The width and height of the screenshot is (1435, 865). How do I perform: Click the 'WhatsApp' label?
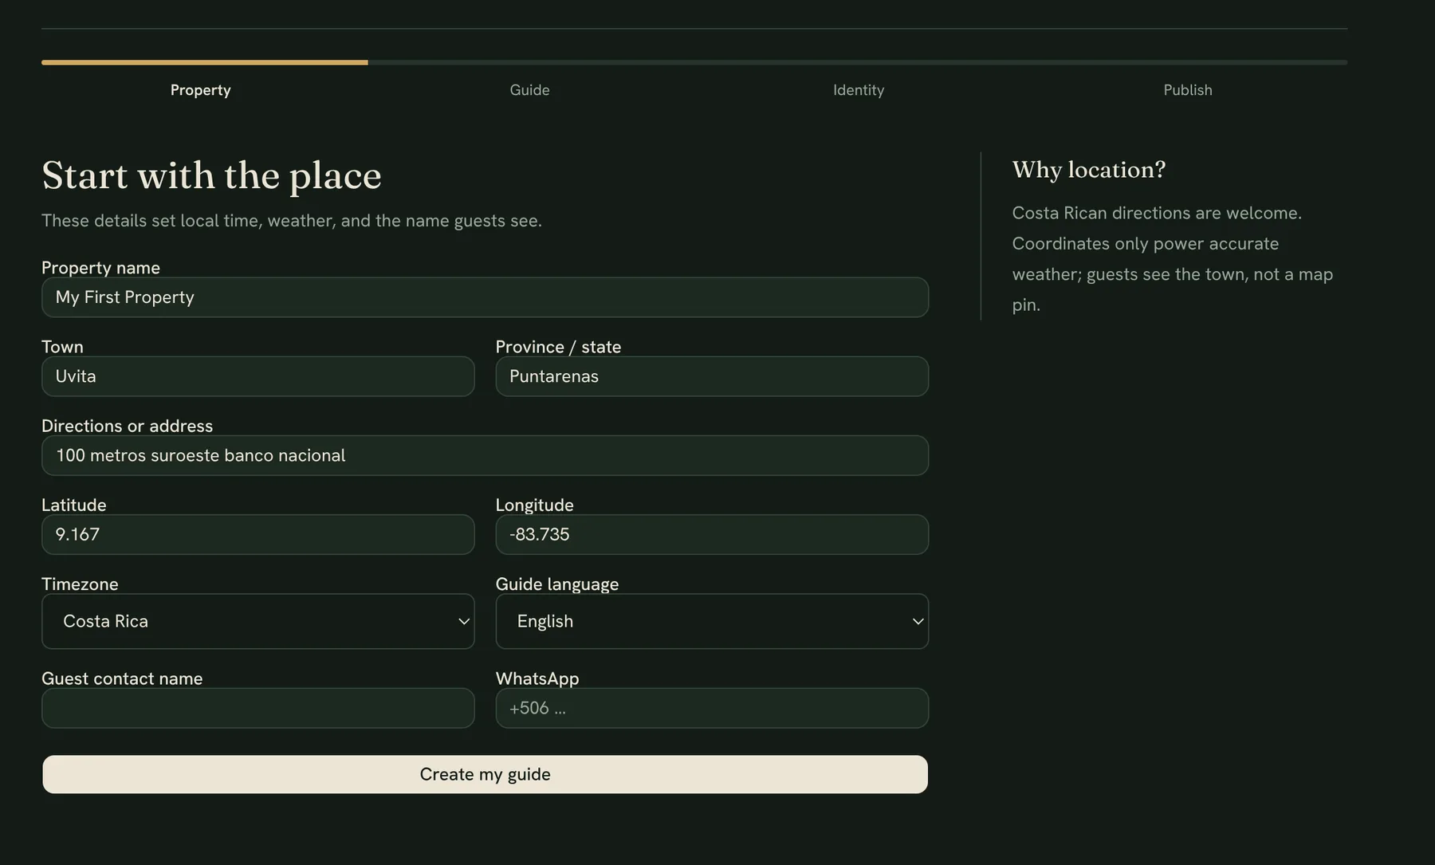537,678
